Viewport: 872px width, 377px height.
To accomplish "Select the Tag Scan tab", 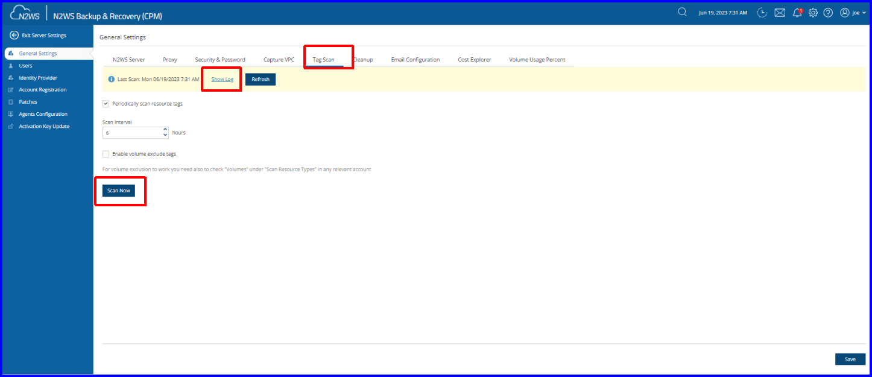I will [323, 60].
